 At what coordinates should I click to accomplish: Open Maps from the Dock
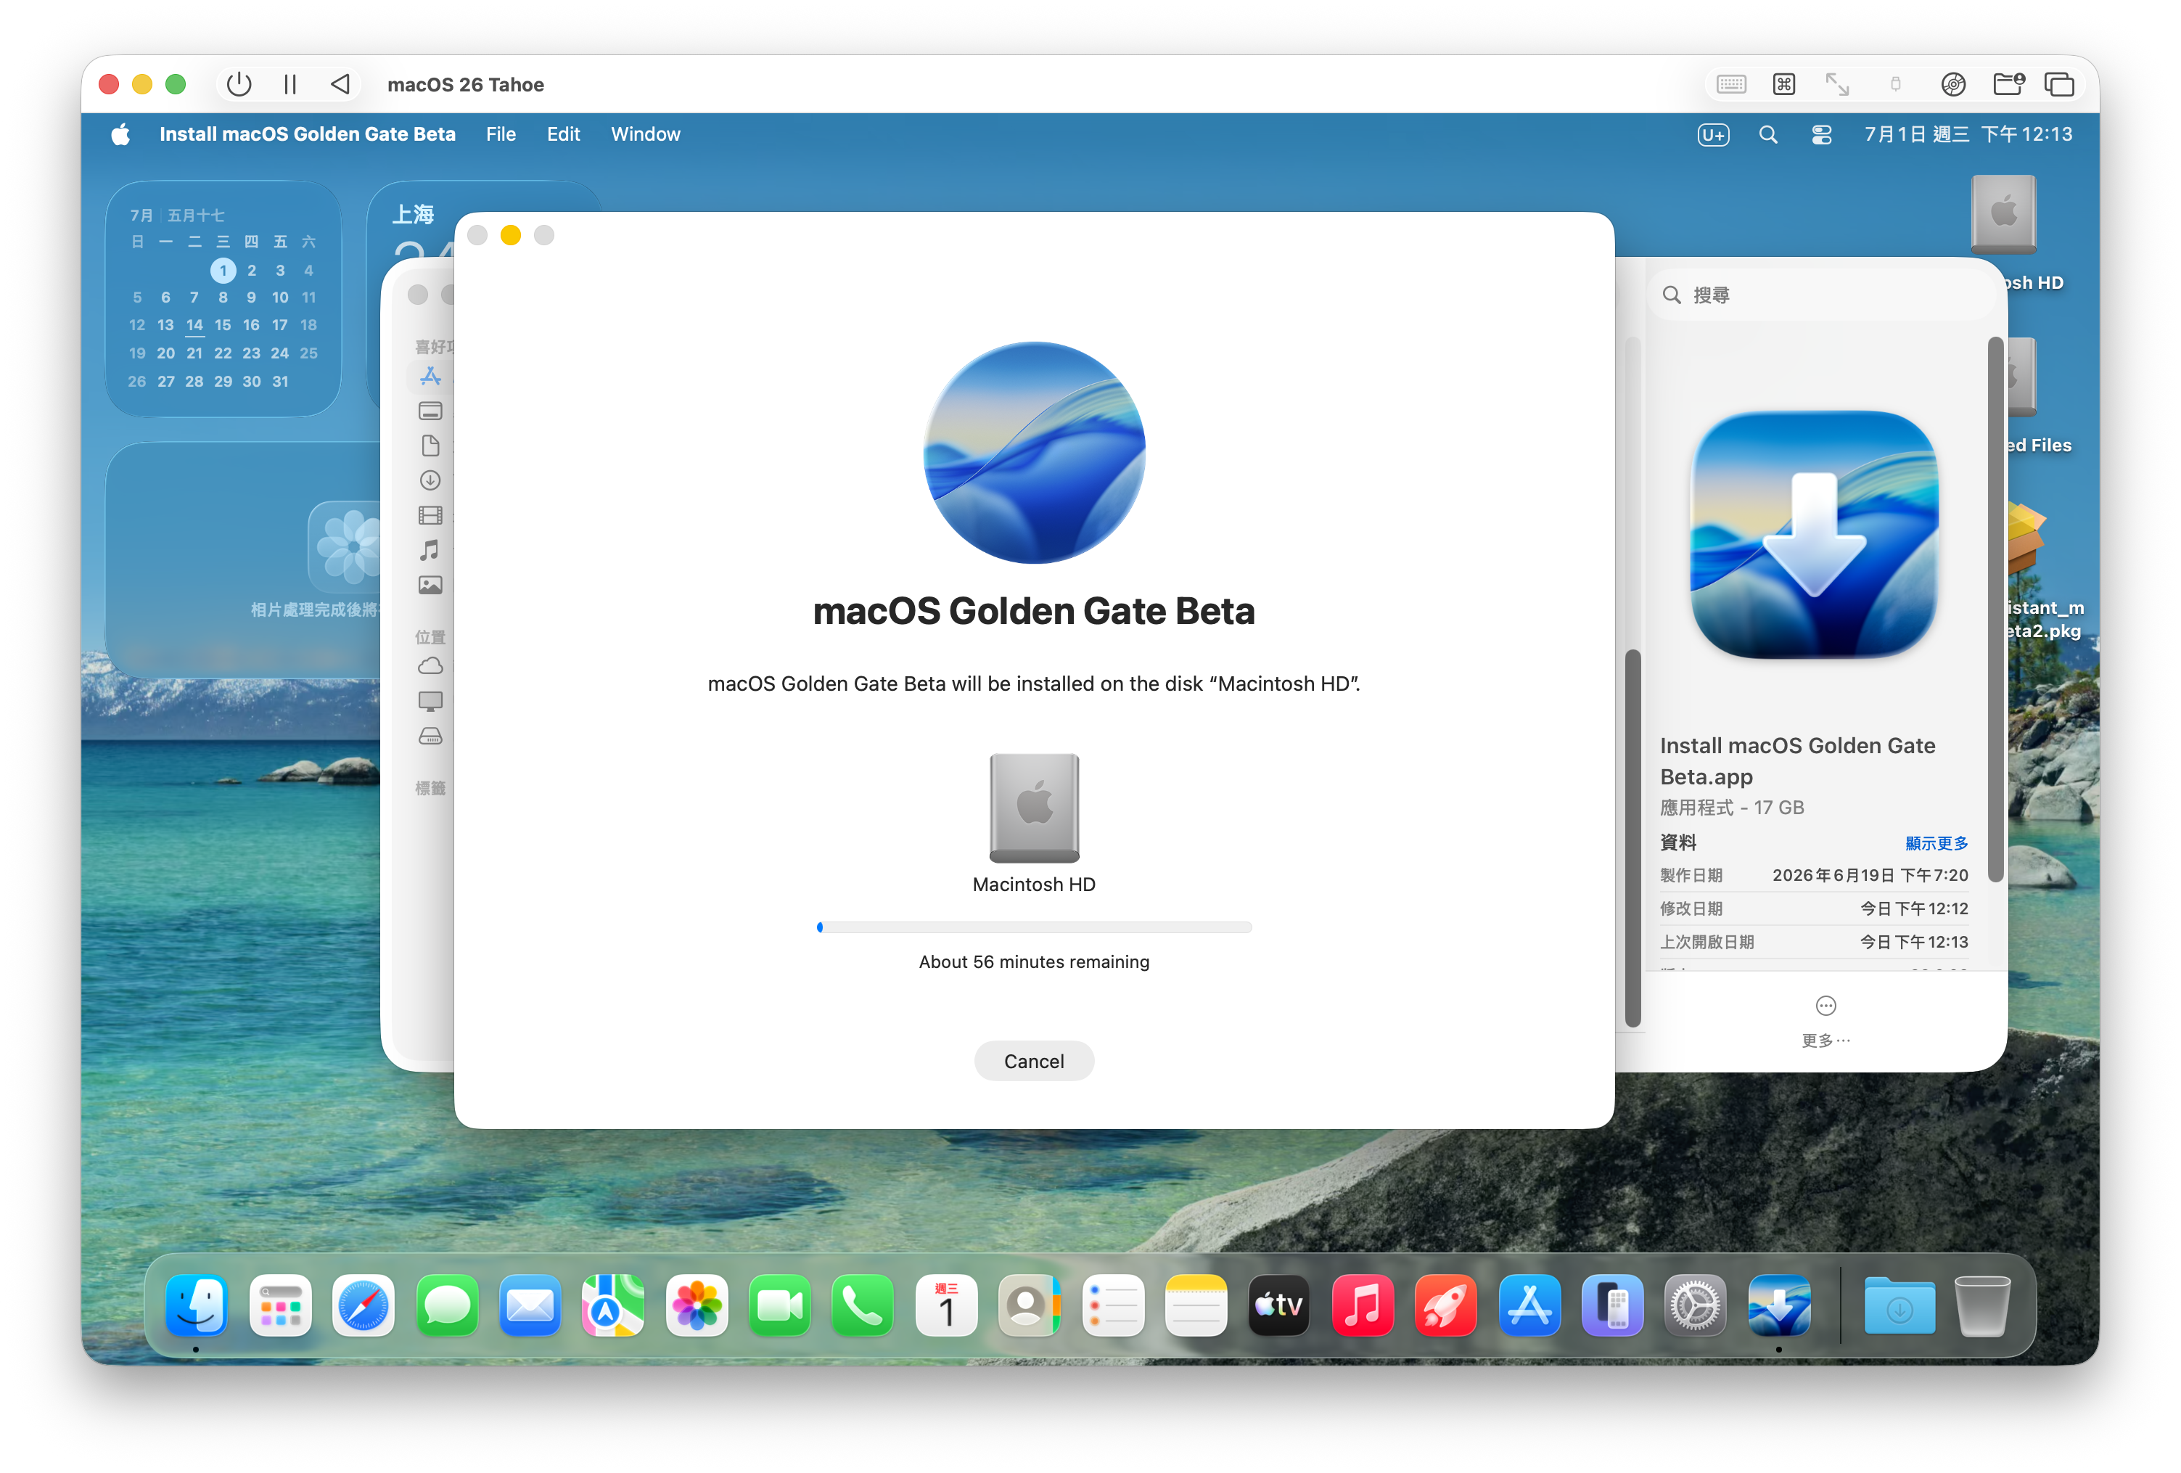click(x=613, y=1305)
